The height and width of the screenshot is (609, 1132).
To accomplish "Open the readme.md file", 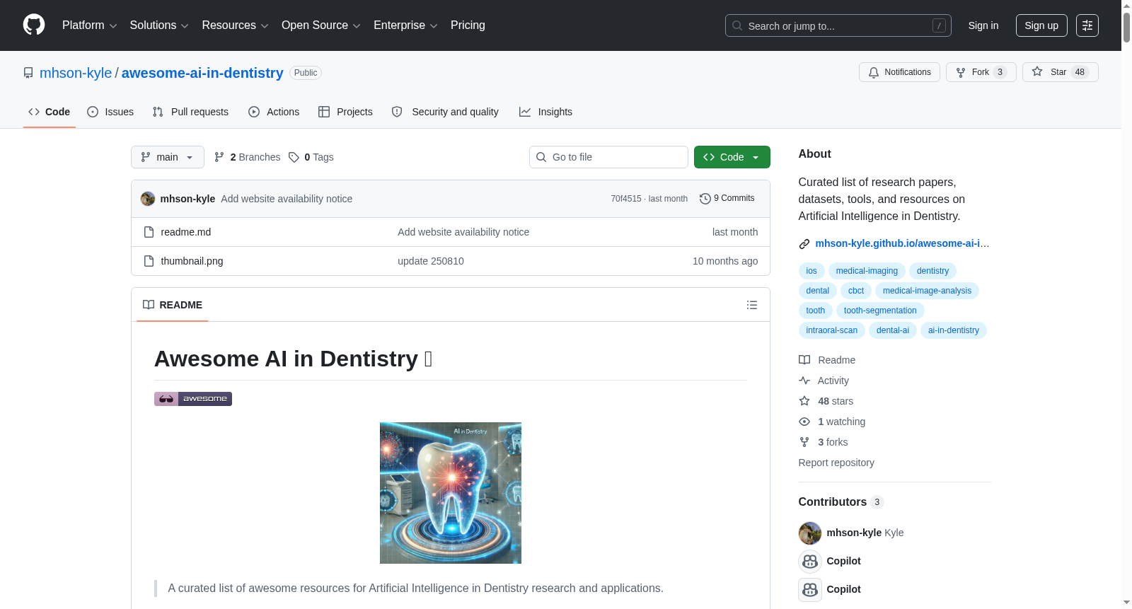I will point(186,232).
